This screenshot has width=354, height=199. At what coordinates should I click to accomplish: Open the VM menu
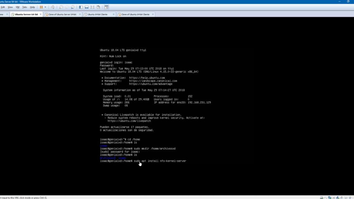pos(17,7)
